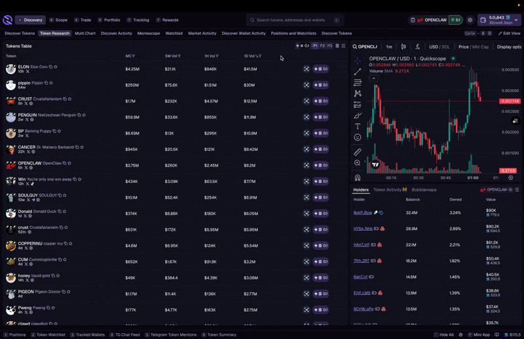524x339 pixels.
Task: Expand the wallet balance dropdown
Action: coord(516,20)
